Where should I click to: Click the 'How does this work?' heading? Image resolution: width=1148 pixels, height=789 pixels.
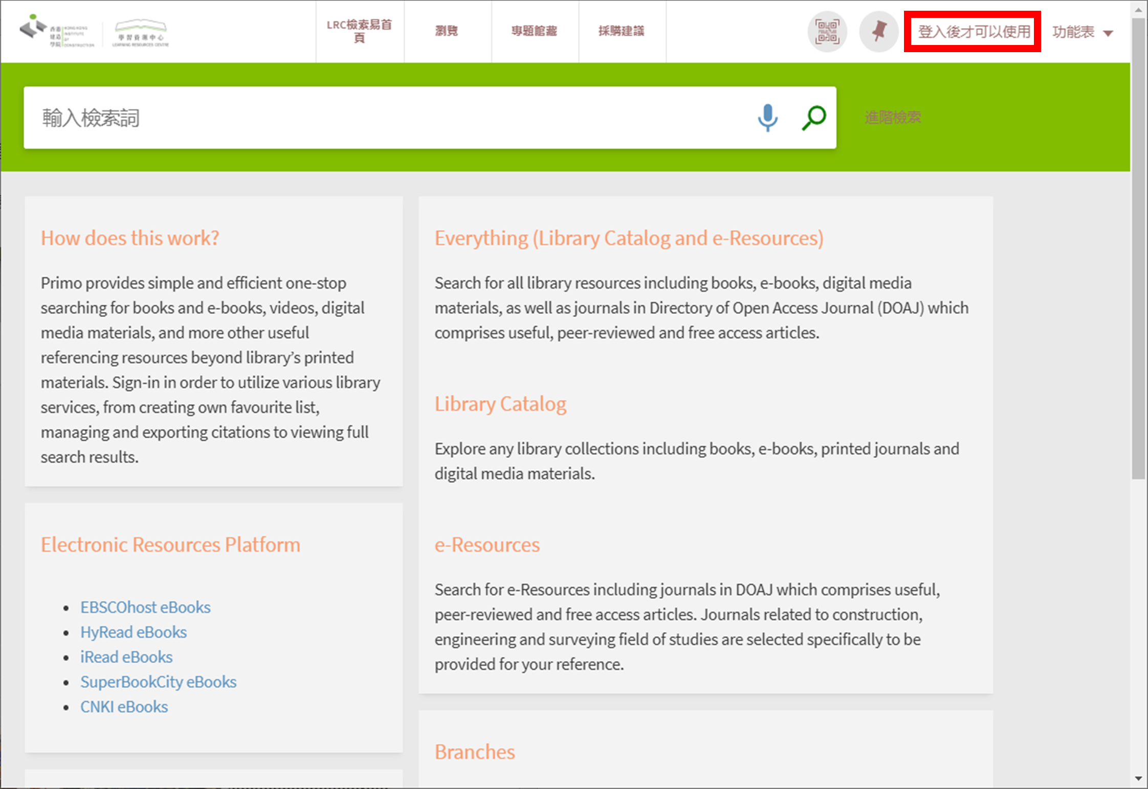coord(130,238)
